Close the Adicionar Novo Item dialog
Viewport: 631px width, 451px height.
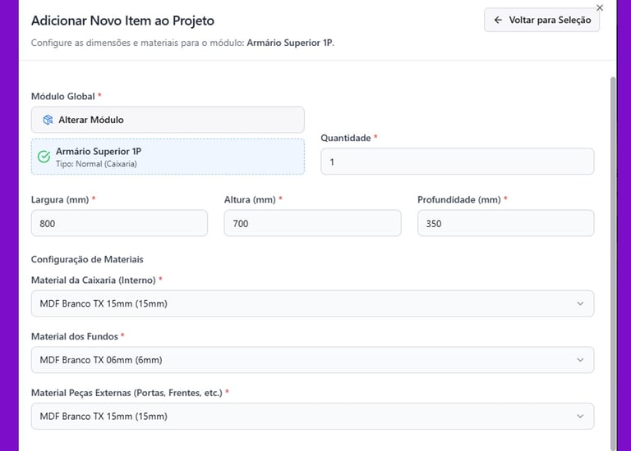[x=600, y=7]
